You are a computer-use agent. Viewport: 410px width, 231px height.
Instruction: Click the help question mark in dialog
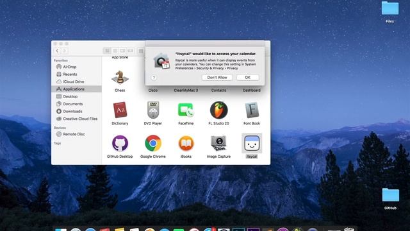154,78
